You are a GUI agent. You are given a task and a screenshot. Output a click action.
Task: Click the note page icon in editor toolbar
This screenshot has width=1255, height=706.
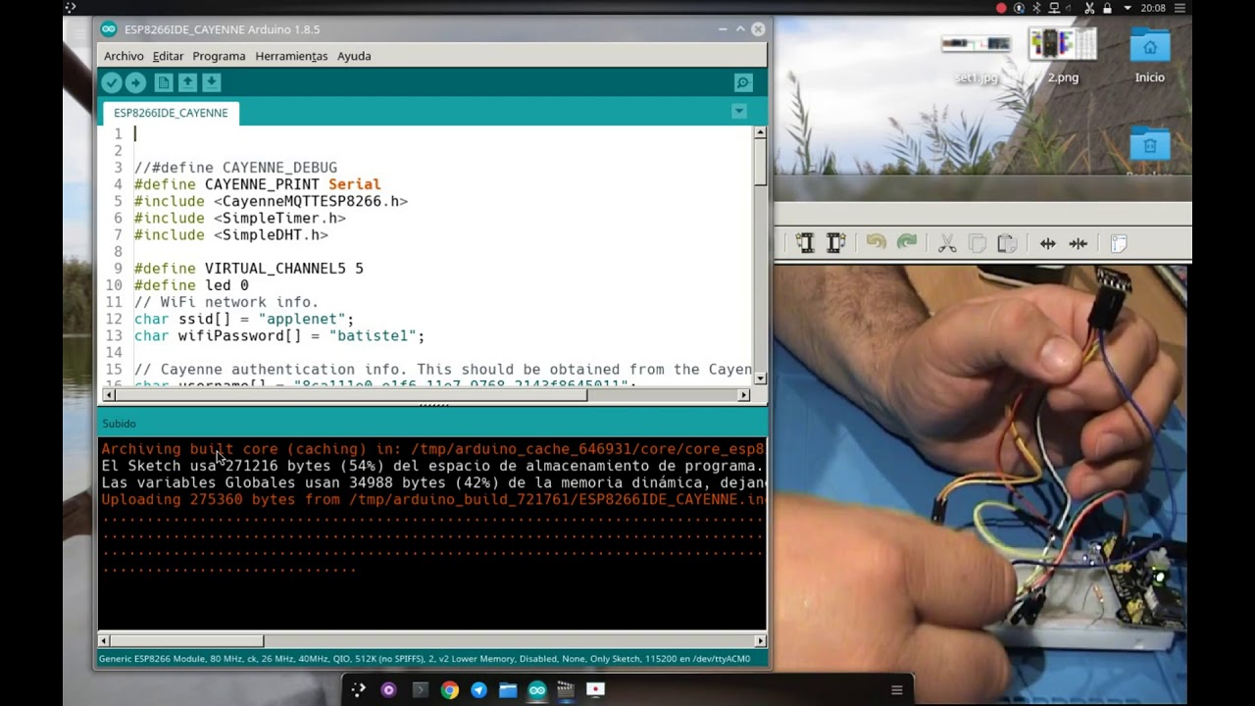1119,243
